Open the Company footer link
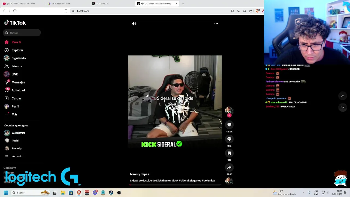Screen dimensions: 350x197 click(10, 168)
